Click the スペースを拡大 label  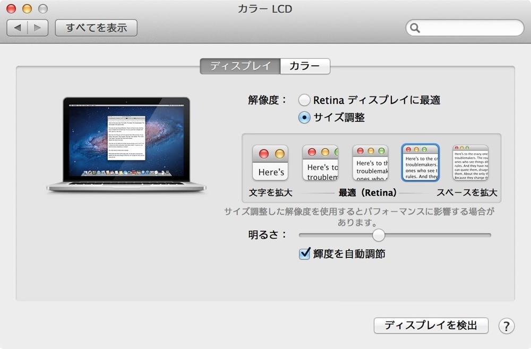467,193
